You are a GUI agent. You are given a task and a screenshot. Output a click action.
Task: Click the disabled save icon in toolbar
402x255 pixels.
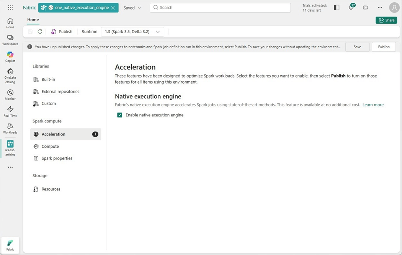[x=30, y=31]
